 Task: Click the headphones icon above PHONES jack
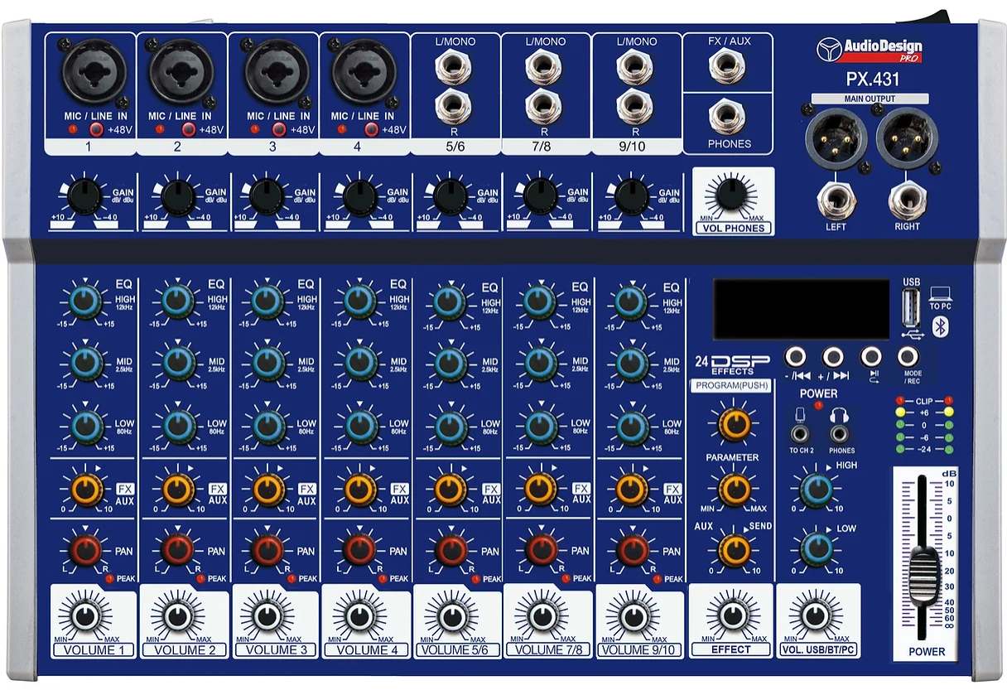(840, 414)
